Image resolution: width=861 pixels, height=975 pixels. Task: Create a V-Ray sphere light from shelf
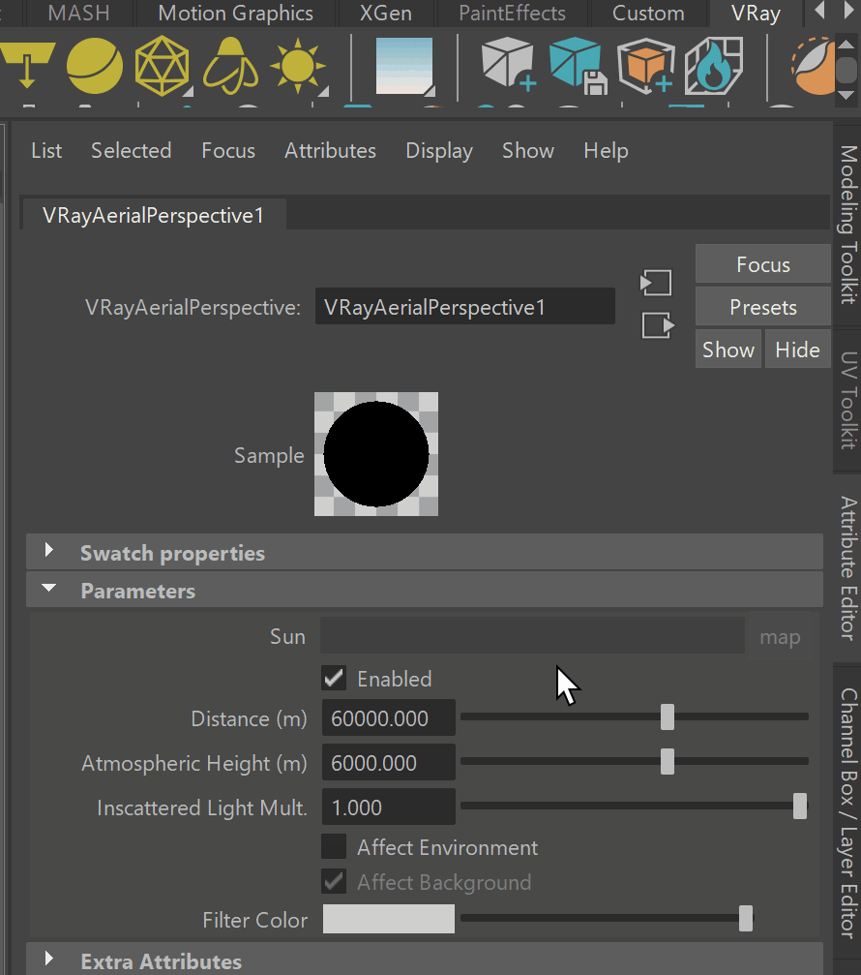coord(95,65)
